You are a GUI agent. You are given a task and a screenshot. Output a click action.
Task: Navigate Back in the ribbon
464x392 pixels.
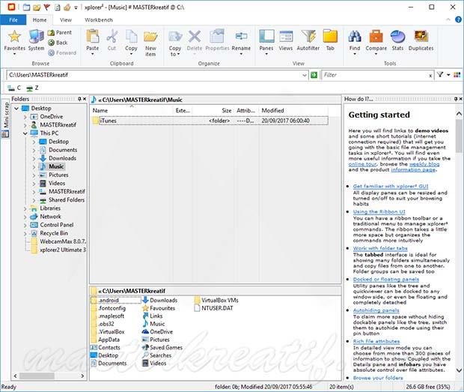58,43
